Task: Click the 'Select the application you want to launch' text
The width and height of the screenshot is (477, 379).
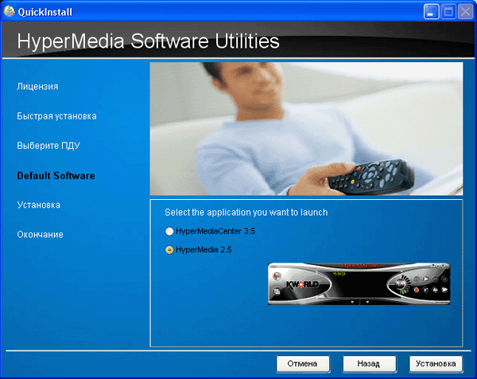Action: coord(246,213)
